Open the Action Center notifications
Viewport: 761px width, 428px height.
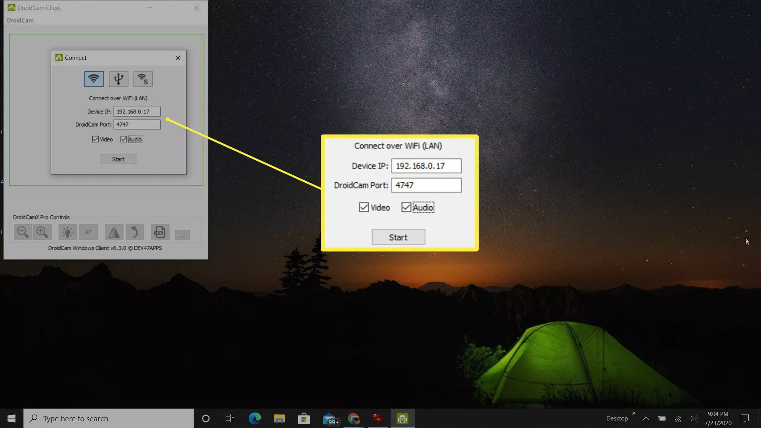point(745,418)
